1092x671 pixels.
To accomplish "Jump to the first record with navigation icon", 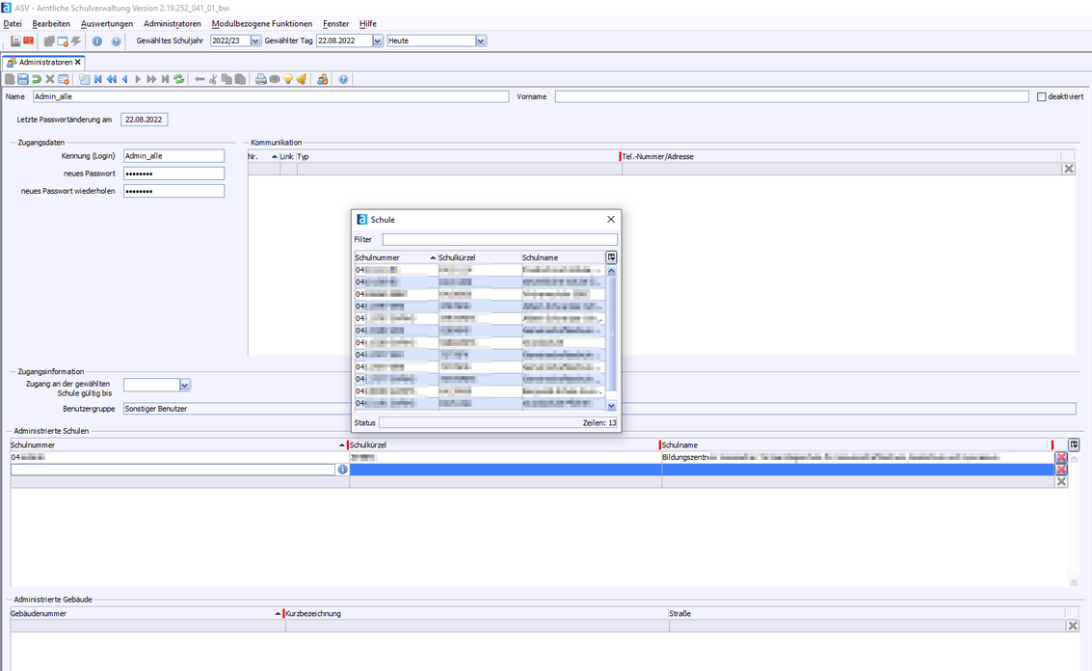I will pyautogui.click(x=98, y=79).
